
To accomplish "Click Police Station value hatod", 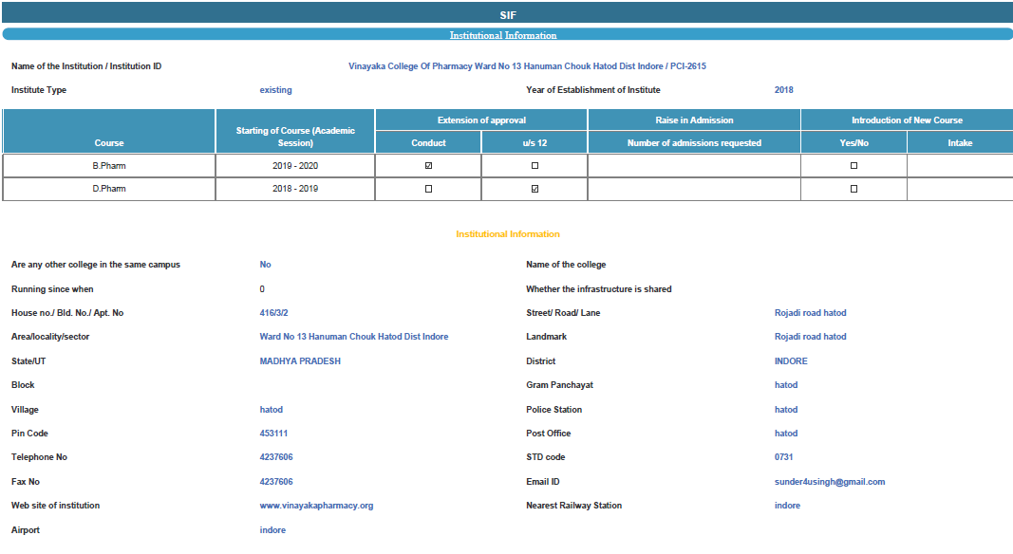I will [x=786, y=410].
